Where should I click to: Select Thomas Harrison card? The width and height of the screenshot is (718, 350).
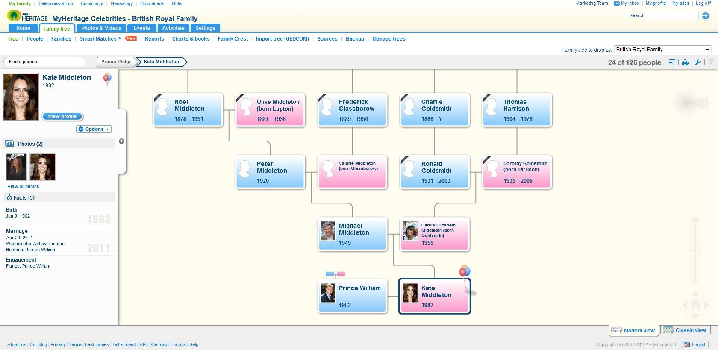(x=517, y=110)
